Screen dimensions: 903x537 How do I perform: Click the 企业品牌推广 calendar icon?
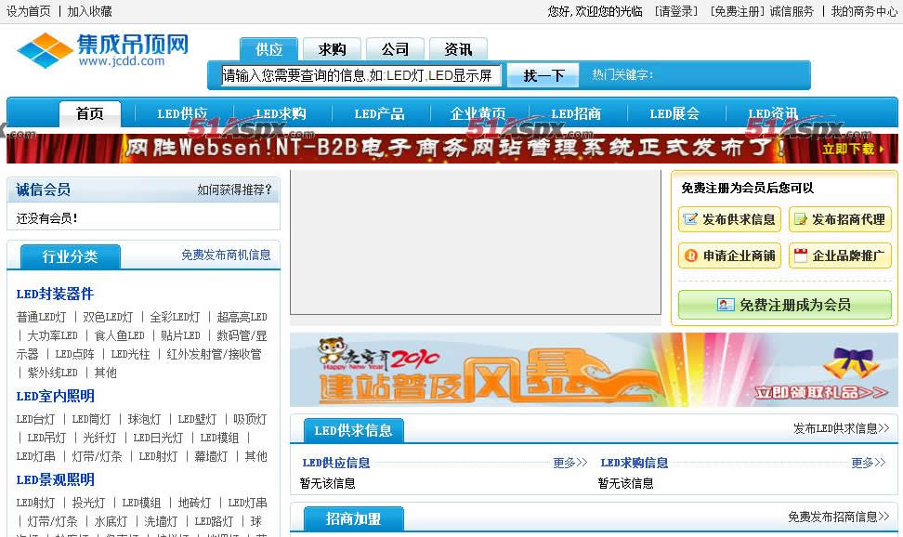coord(801,255)
